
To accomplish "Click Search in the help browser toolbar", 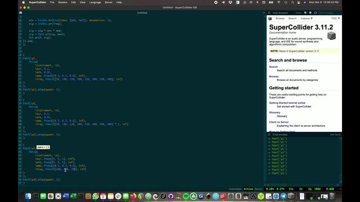I will click(292, 19).
